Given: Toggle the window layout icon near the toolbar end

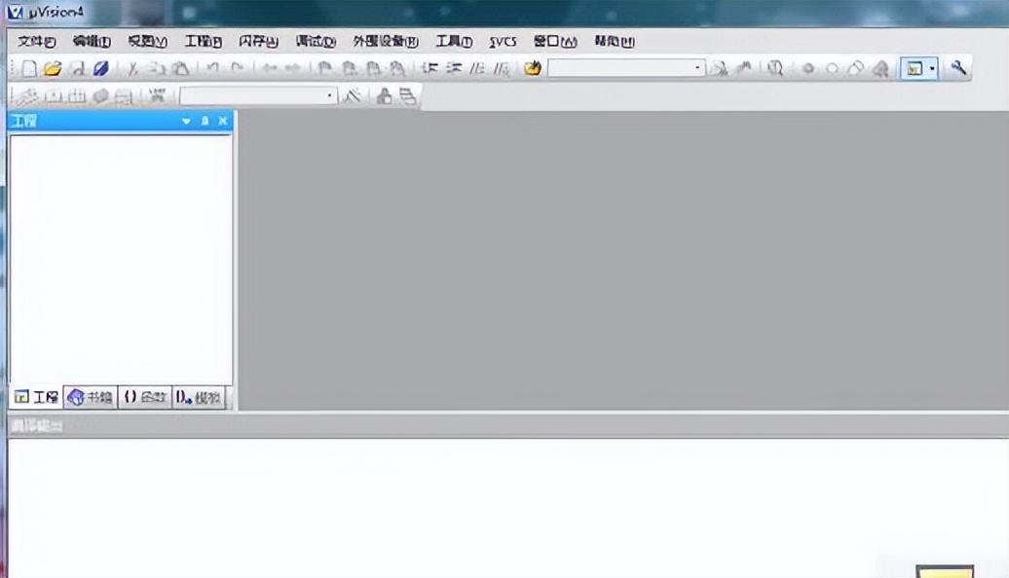Looking at the screenshot, I should point(914,68).
